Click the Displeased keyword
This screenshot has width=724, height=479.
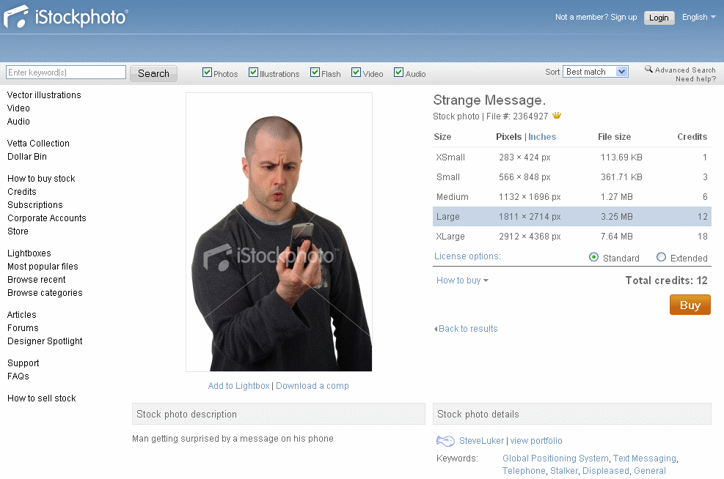[606, 471]
